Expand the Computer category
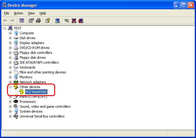196x138 pixels. (10, 33)
